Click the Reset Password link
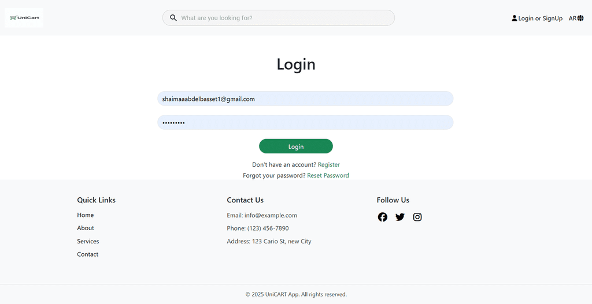Image resolution: width=592 pixels, height=304 pixels. coord(328,175)
